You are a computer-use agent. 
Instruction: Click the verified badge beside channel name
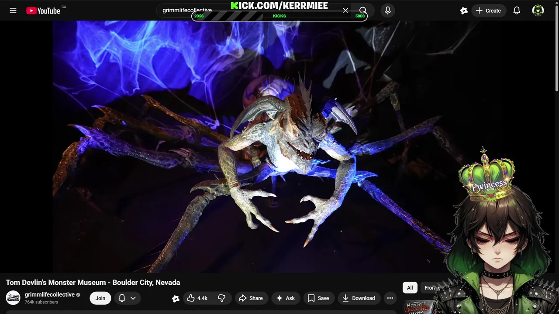pos(78,295)
